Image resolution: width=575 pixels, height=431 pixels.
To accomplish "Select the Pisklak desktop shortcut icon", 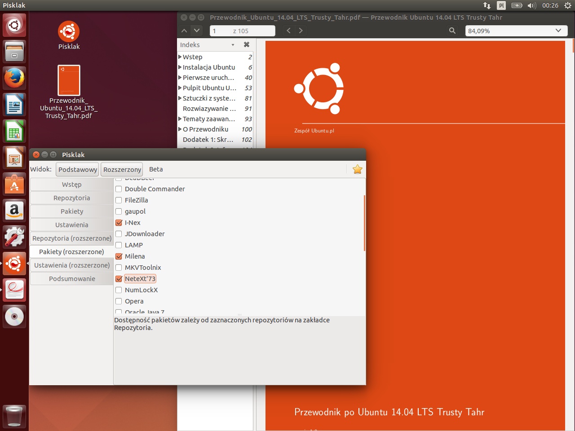I will tap(69, 31).
